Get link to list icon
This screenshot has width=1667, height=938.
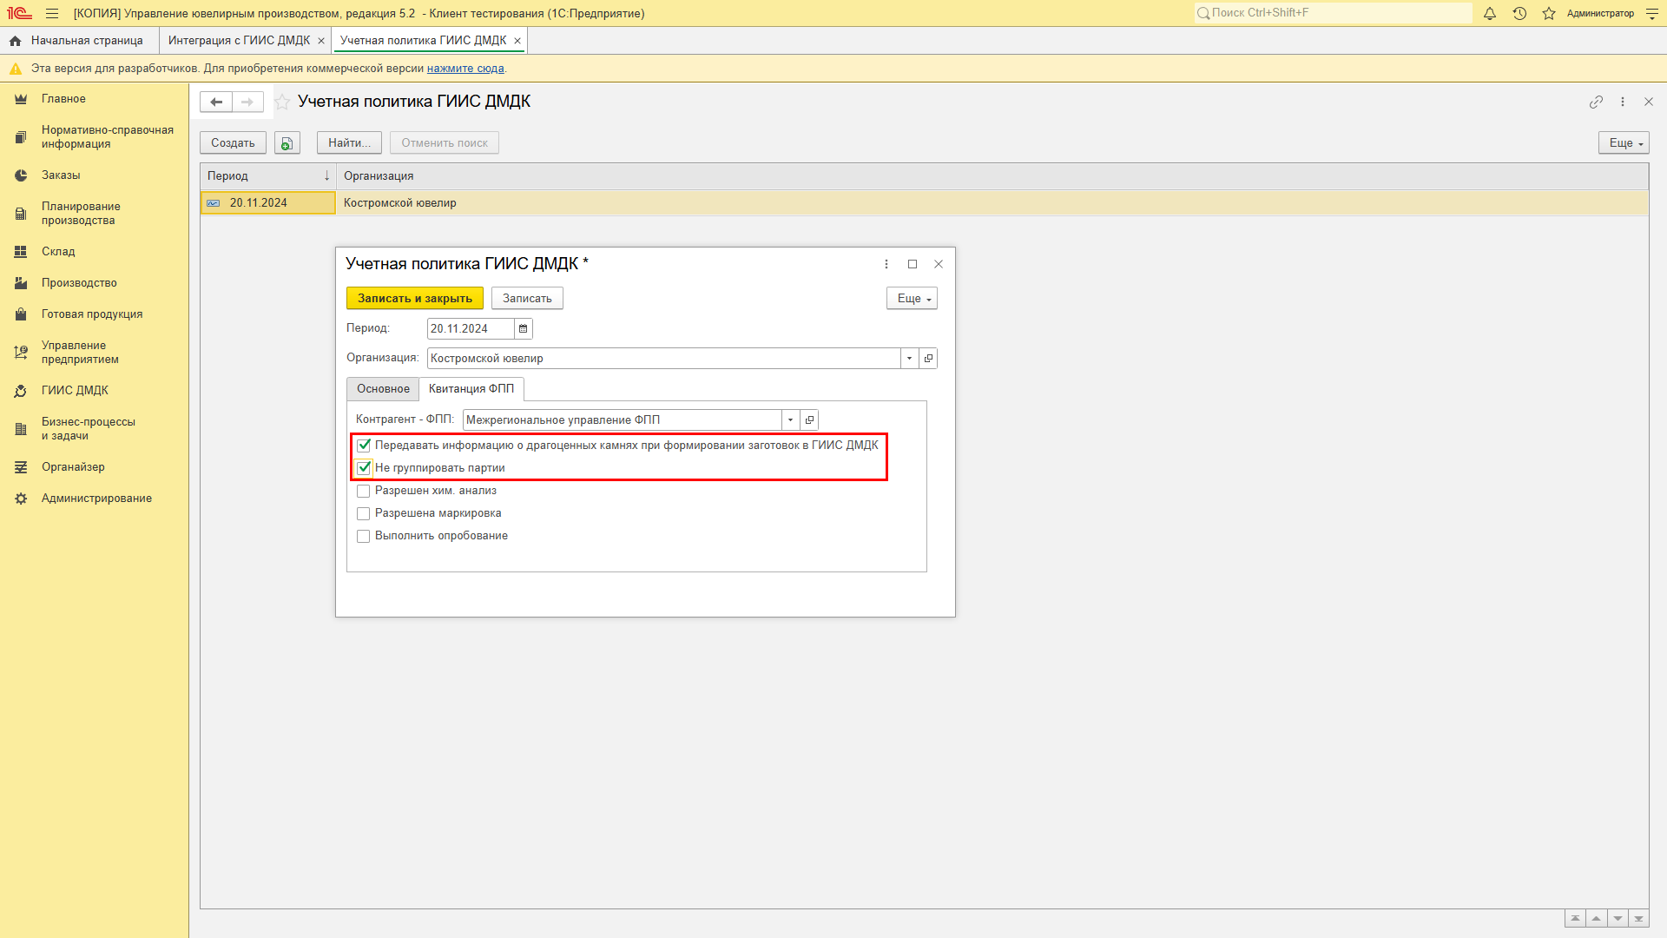pos(1596,102)
